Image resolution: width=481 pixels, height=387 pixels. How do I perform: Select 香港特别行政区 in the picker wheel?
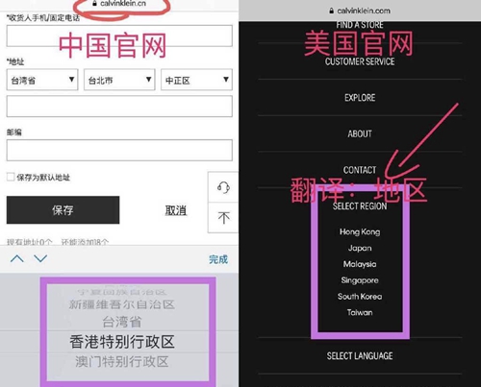pyautogui.click(x=122, y=342)
